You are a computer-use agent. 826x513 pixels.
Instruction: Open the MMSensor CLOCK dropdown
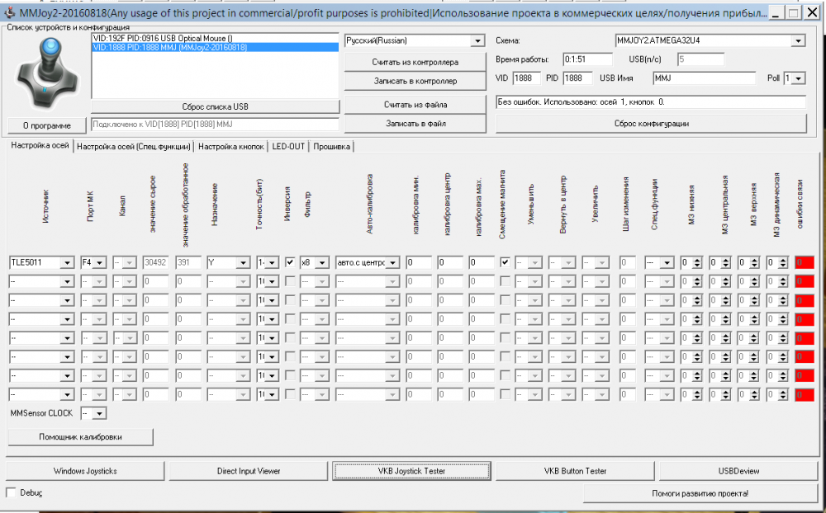coord(99,412)
